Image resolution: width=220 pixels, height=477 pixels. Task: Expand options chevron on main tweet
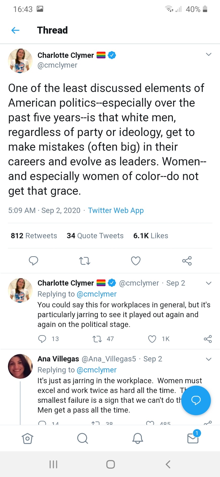[209, 54]
